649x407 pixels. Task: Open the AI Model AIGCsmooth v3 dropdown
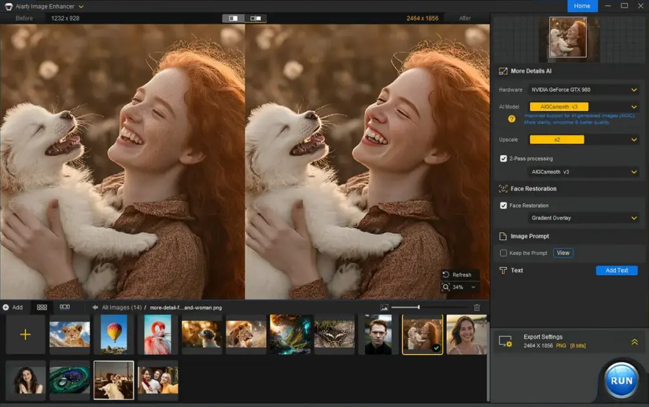tap(584, 107)
